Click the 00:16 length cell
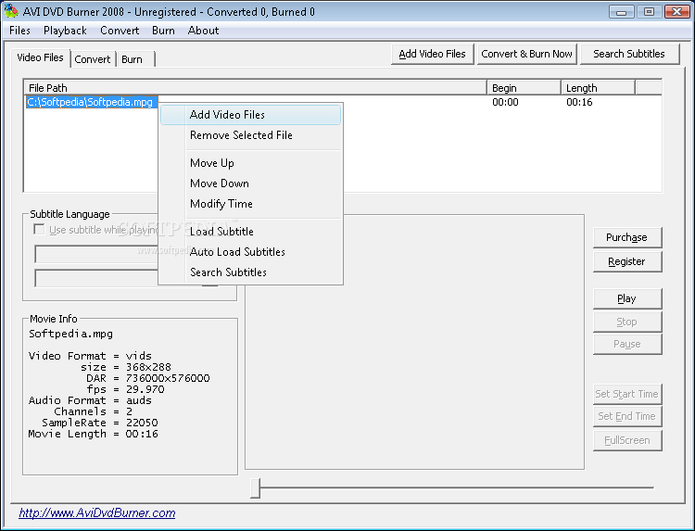Image resolution: width=695 pixels, height=531 pixels. [579, 102]
